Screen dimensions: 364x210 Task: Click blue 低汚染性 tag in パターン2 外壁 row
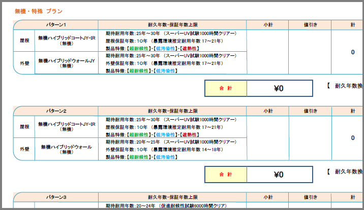(165, 157)
